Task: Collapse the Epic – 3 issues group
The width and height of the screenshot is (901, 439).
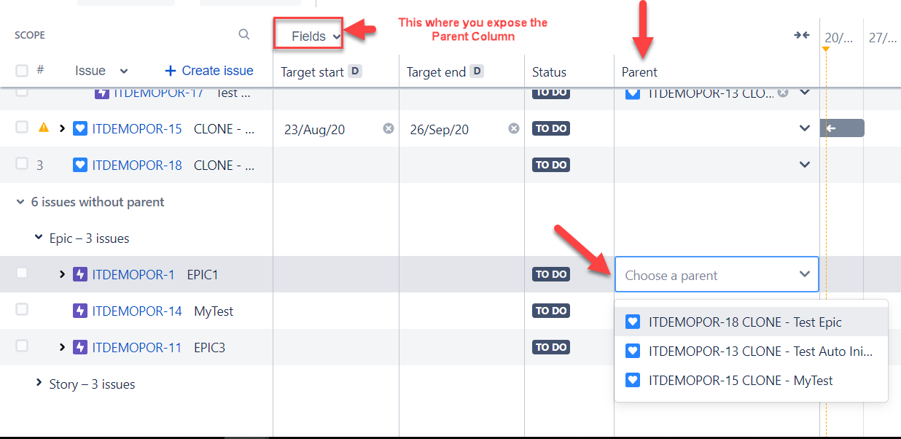Action: point(39,238)
